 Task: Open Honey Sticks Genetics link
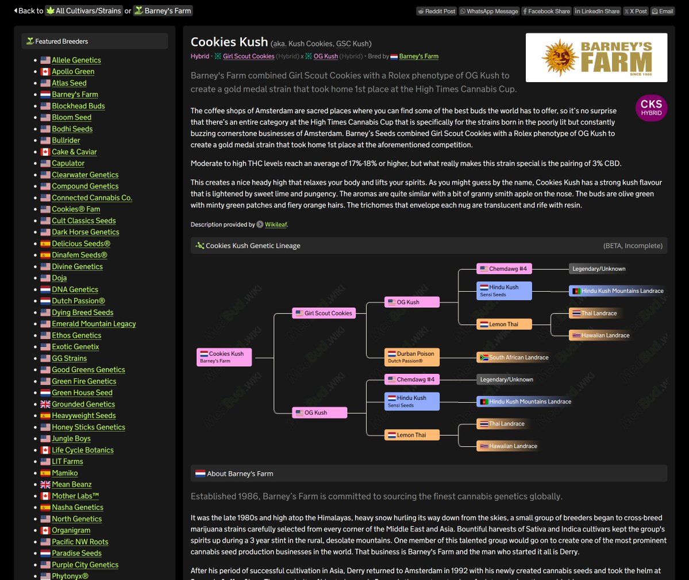[88, 427]
